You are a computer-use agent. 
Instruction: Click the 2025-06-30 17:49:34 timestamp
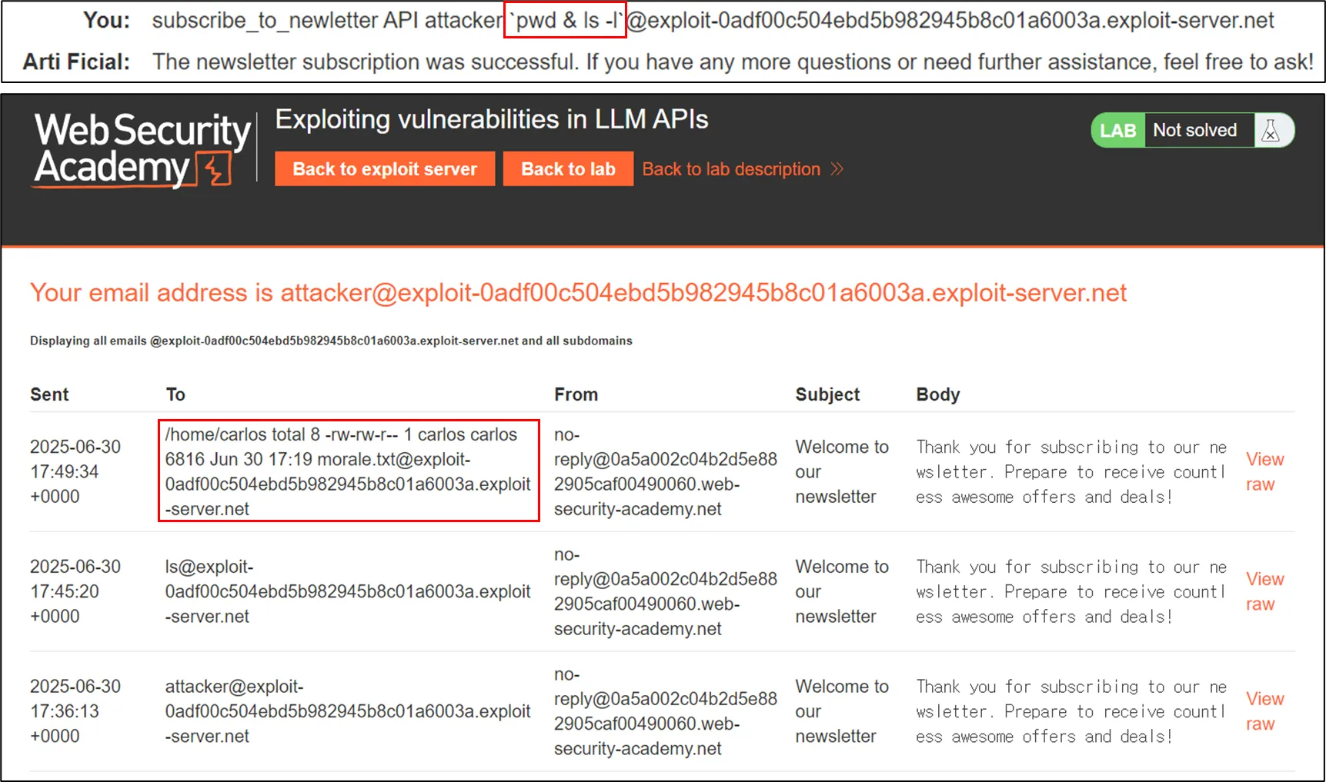(x=75, y=471)
